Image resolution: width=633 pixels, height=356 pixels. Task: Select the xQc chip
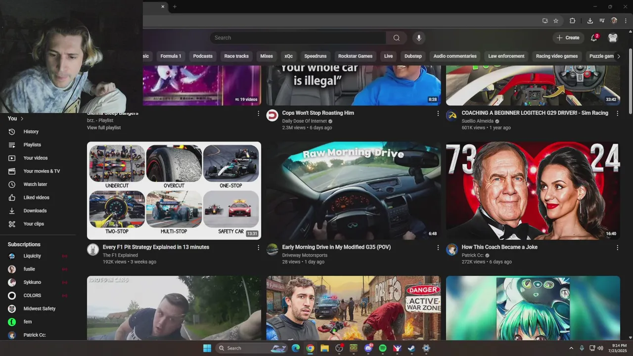289,56
